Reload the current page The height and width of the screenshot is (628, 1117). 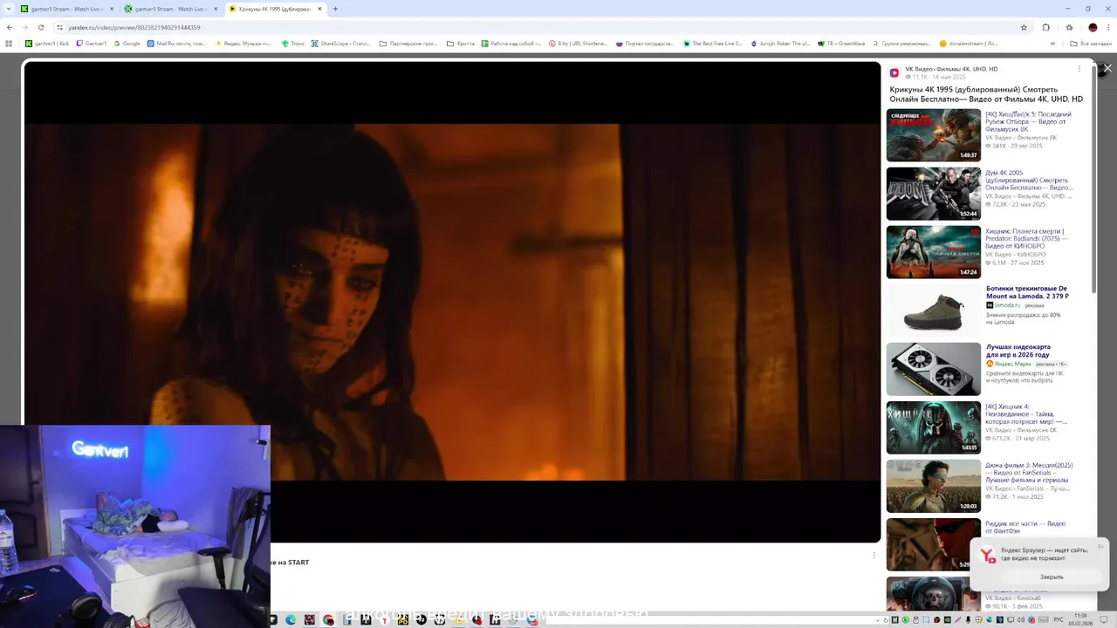click(41, 27)
